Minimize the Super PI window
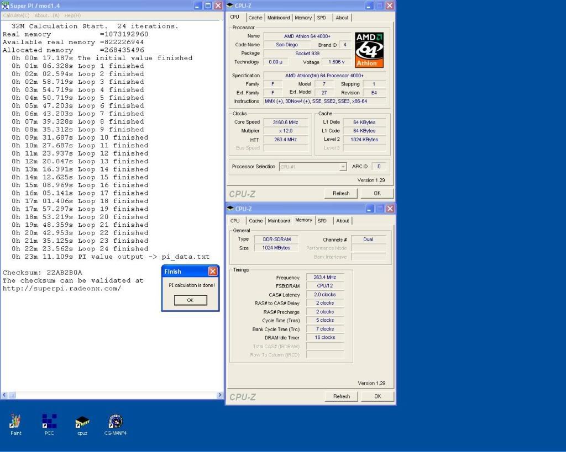Image resolution: width=566 pixels, height=452 pixels. click(197, 6)
